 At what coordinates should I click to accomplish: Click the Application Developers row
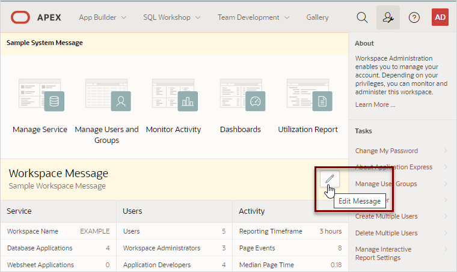(x=174, y=265)
